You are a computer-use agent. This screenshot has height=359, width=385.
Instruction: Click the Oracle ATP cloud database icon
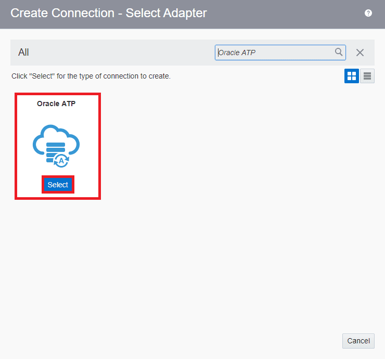point(56,146)
